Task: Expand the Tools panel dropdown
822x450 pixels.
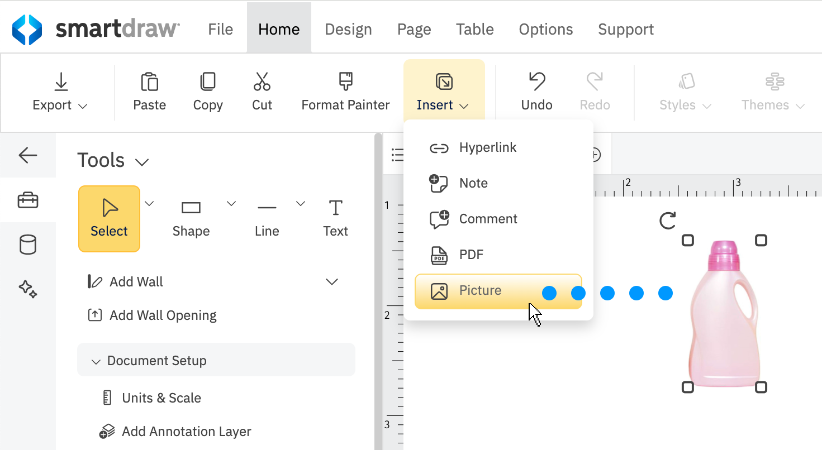Action: pos(142,162)
